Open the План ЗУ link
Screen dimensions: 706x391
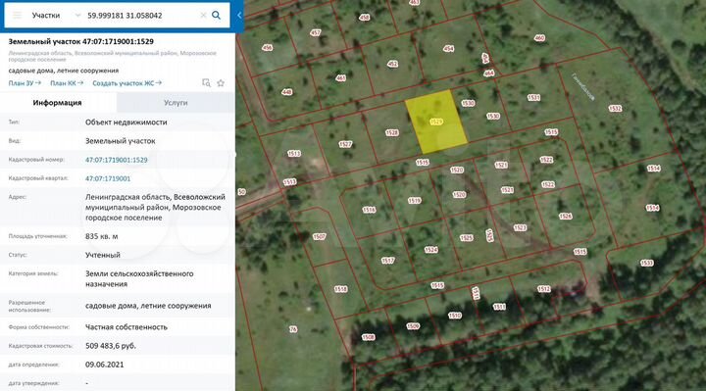point(25,83)
